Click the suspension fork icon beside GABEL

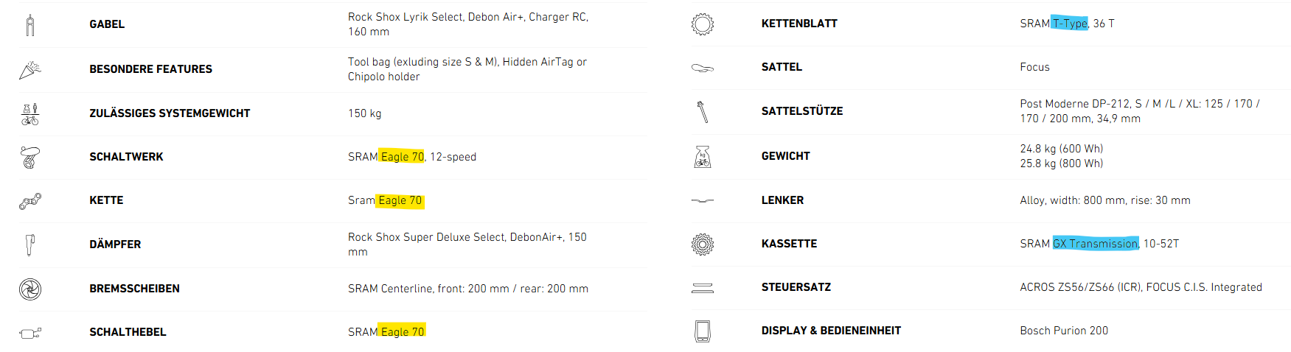pyautogui.click(x=29, y=25)
